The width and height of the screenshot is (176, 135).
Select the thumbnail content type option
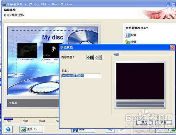coord(90,57)
